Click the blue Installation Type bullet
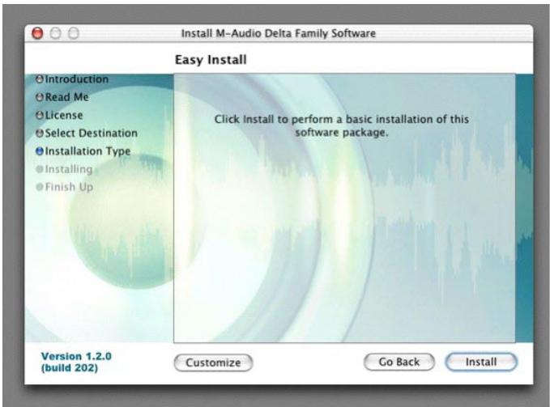 click(x=40, y=151)
